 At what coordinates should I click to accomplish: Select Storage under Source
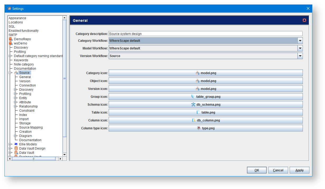(25, 123)
